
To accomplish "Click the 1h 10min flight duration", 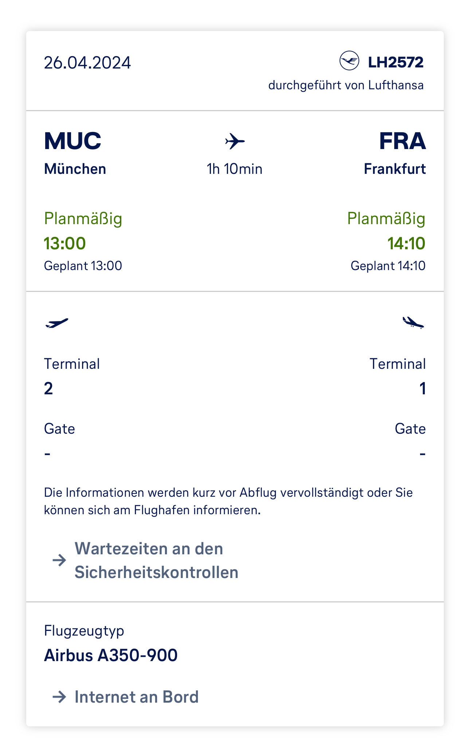I will coord(235,169).
